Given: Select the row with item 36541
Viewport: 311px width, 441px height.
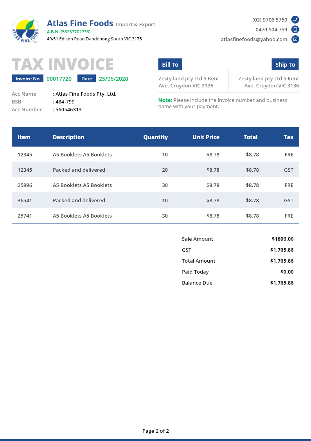Looking at the screenshot, I should (155, 200).
